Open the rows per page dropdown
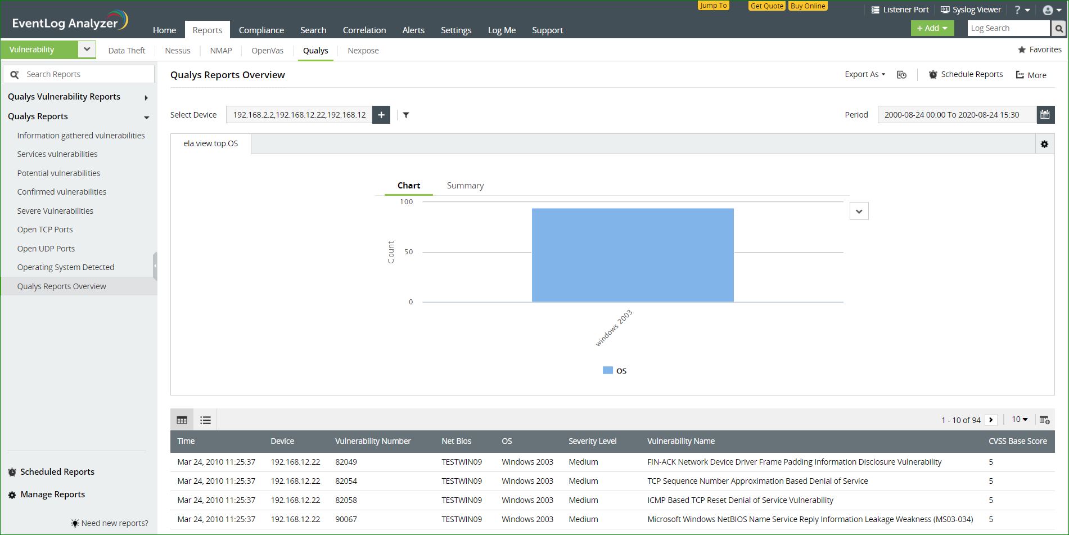The height and width of the screenshot is (535, 1069). pos(1020,420)
